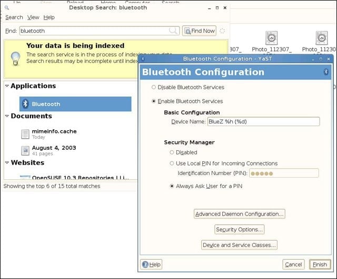Open the Search menu
The image size is (337, 279).
14,17
